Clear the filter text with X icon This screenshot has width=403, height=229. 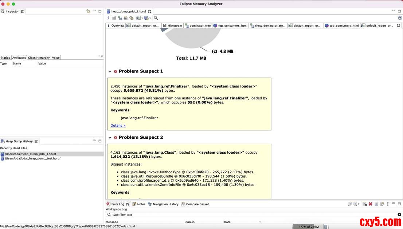(x=399, y=215)
